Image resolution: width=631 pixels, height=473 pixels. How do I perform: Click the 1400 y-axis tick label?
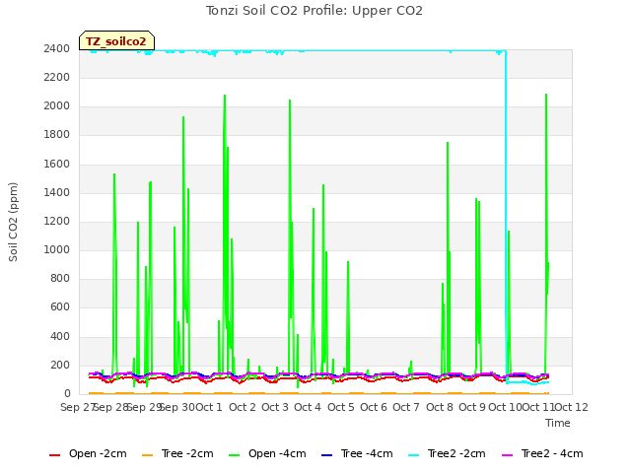pyautogui.click(x=57, y=193)
